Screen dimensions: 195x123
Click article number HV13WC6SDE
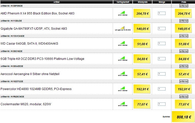18,36
